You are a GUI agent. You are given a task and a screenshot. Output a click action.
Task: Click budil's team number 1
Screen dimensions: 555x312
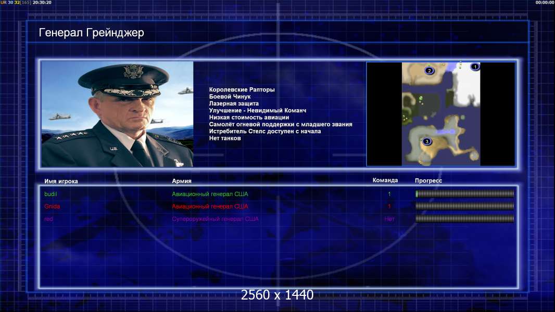389,194
